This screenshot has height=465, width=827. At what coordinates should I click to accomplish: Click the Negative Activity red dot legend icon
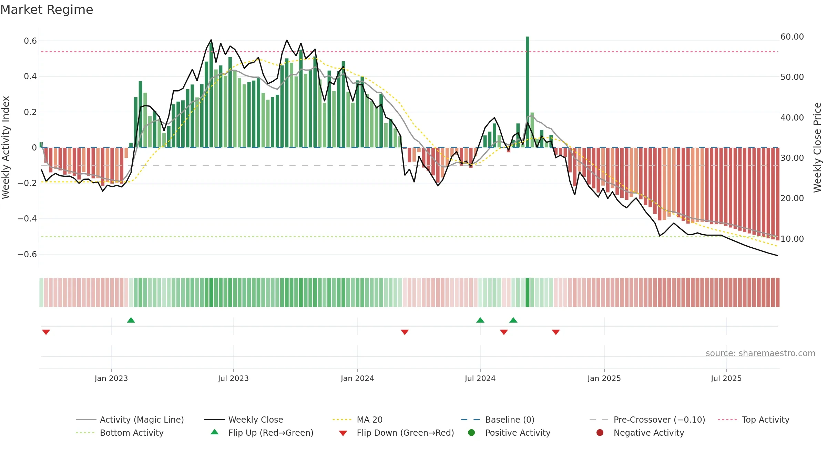(600, 432)
